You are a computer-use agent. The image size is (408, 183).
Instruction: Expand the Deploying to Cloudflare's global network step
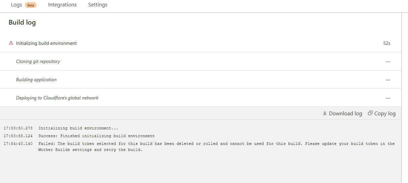[x=57, y=98]
